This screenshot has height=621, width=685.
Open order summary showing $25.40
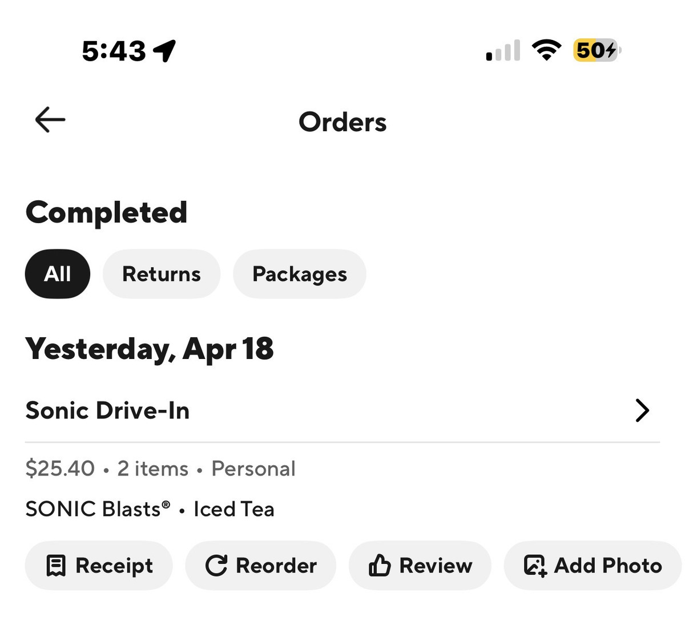point(60,469)
